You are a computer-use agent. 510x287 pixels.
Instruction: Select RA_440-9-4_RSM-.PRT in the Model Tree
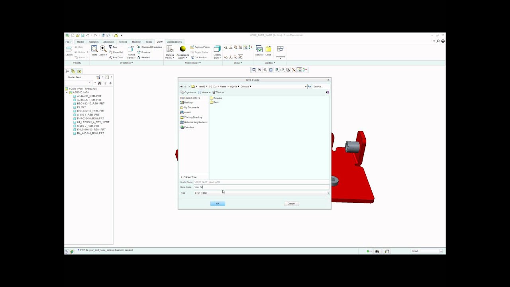coord(88,133)
